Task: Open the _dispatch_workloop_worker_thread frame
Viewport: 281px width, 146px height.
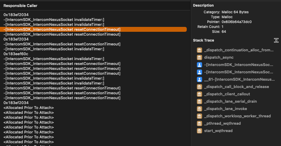Action: point(237,116)
